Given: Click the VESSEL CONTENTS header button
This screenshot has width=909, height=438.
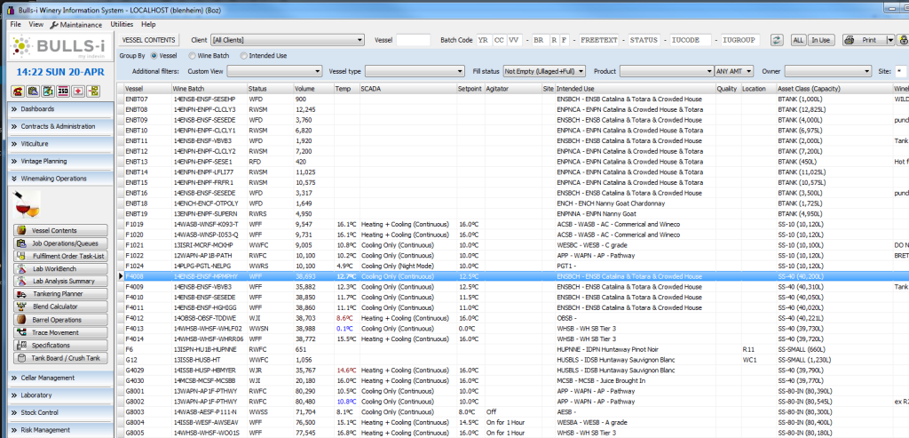Looking at the screenshot, I should point(149,40).
